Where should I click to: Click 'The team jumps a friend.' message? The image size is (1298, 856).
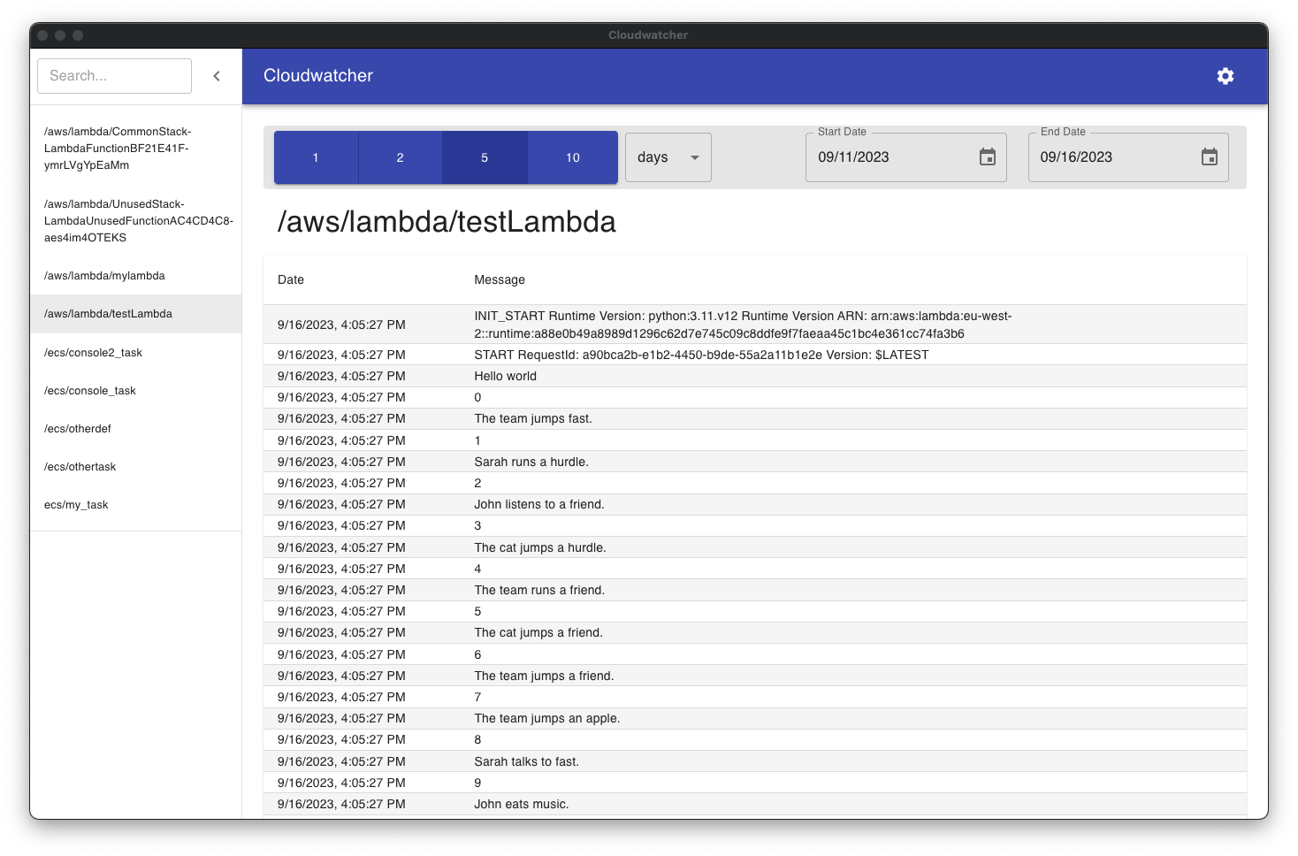[x=544, y=676]
